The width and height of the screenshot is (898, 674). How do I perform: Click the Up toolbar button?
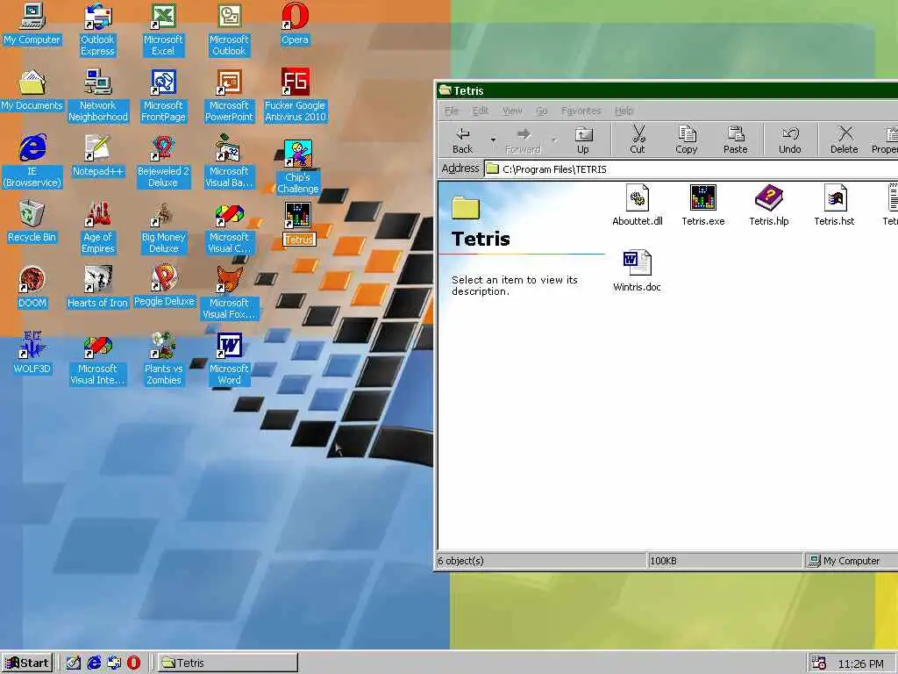pyautogui.click(x=583, y=140)
